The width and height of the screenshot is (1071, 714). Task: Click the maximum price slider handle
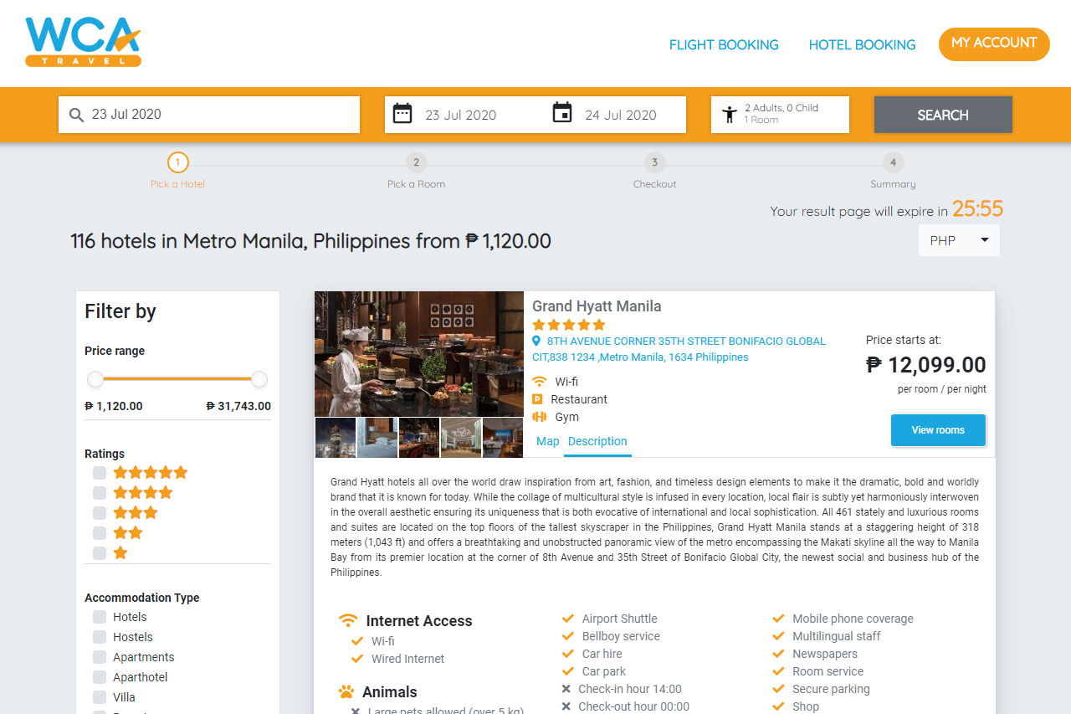[259, 379]
